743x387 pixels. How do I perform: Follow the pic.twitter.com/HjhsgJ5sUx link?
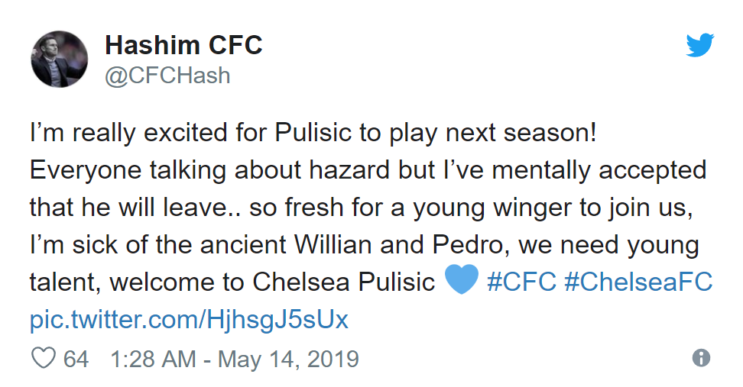pyautogui.click(x=189, y=318)
